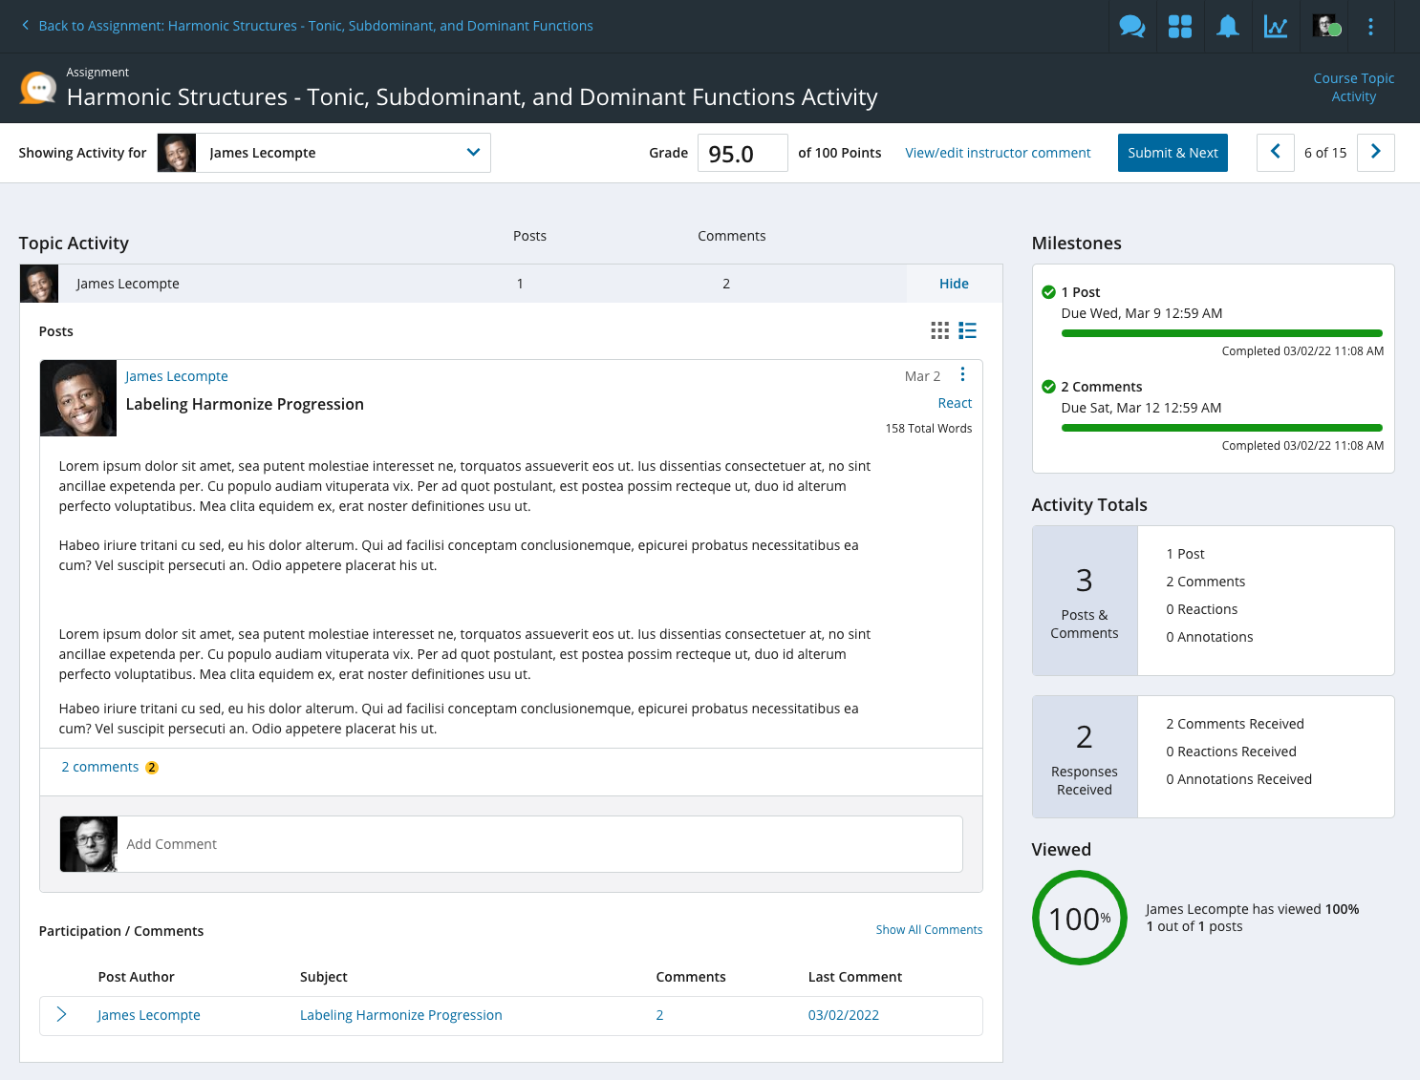Viewport: 1420px width, 1080px height.
Task: Open the analytics chart icon
Action: pos(1276,27)
